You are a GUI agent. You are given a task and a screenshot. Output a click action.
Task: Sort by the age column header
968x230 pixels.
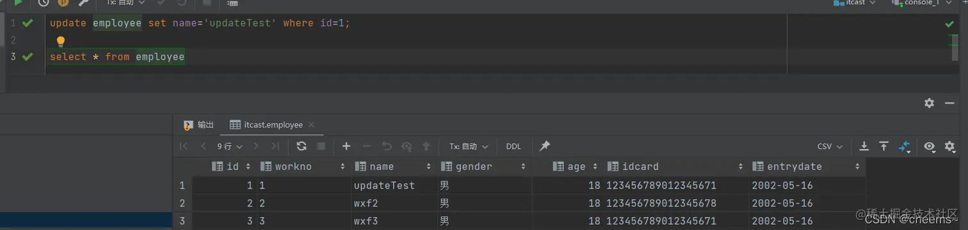click(567, 166)
